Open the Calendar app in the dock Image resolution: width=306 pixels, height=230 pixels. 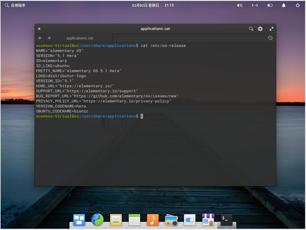[x=134, y=220]
